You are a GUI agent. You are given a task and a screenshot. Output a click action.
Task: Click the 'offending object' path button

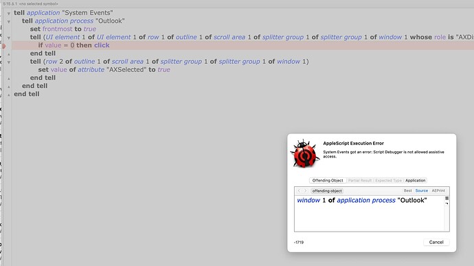[x=327, y=191]
